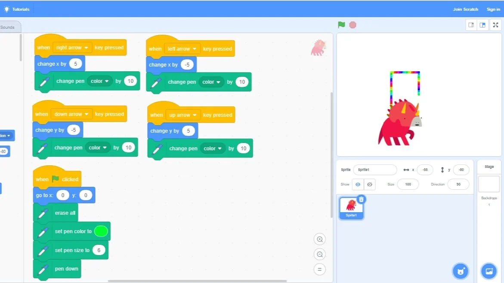The height and width of the screenshot is (283, 504).
Task: Click the erase all pen block
Action: click(x=56, y=213)
